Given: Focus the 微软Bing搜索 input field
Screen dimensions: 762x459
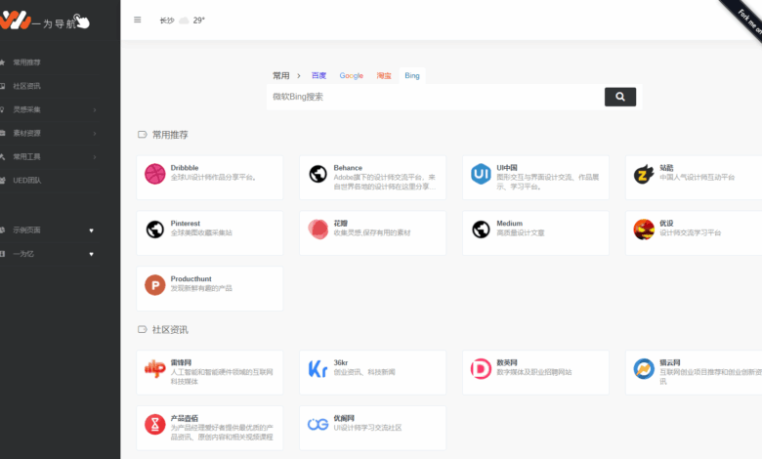Looking at the screenshot, I should 430,97.
